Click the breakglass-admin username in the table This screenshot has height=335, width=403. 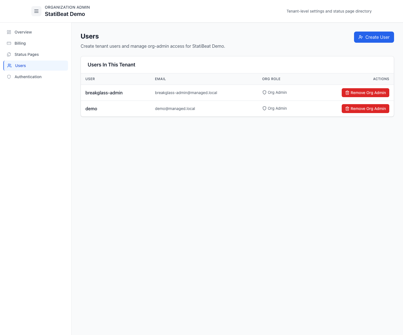coord(104,93)
